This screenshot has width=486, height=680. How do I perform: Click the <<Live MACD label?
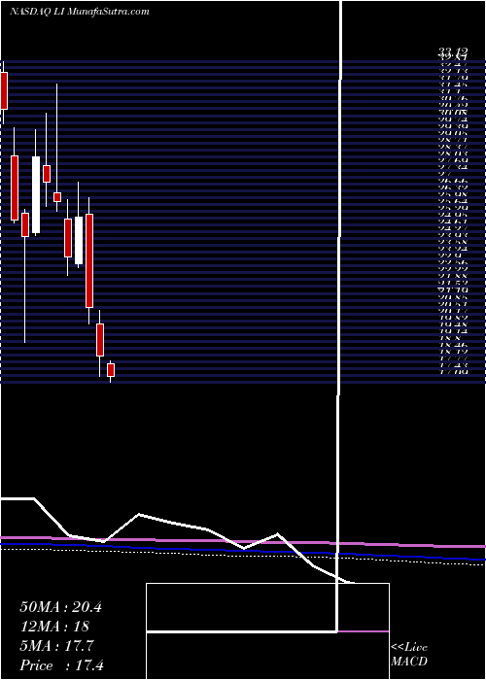coord(409,655)
